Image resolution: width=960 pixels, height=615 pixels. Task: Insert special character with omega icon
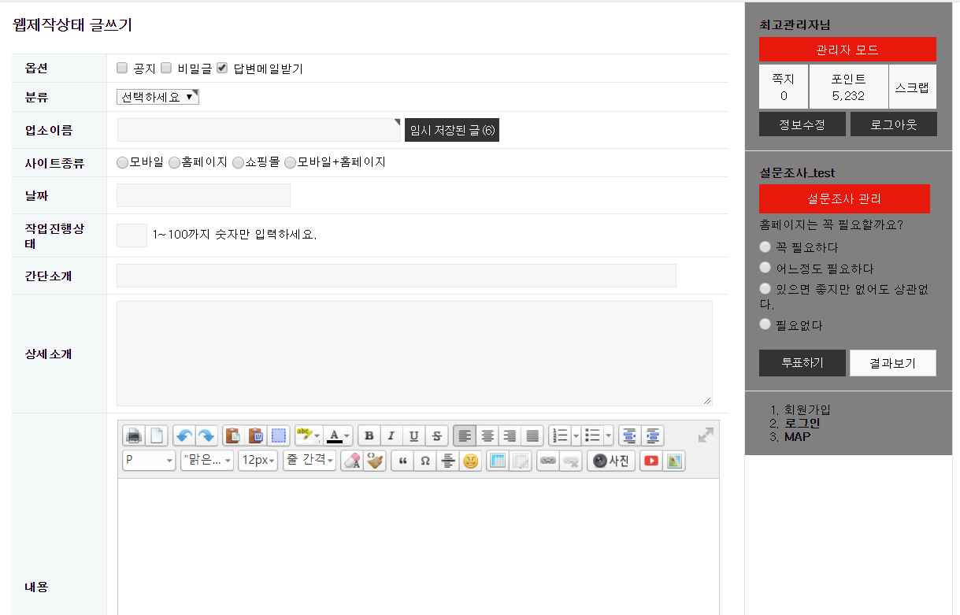click(425, 461)
